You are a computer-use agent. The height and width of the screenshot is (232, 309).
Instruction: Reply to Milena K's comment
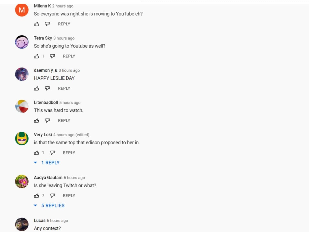(x=64, y=24)
